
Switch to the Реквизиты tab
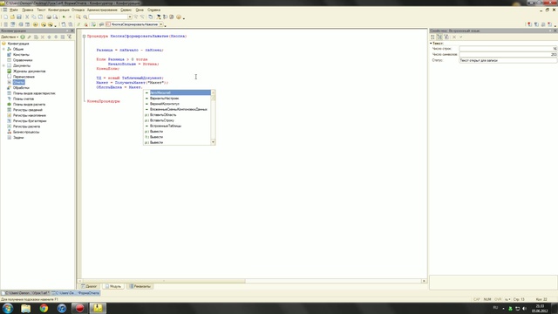(x=139, y=286)
